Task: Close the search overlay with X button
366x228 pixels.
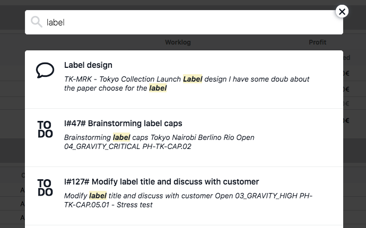Action: [x=342, y=11]
